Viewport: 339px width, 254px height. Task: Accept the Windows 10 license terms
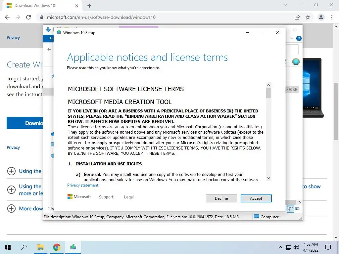pos(256,198)
